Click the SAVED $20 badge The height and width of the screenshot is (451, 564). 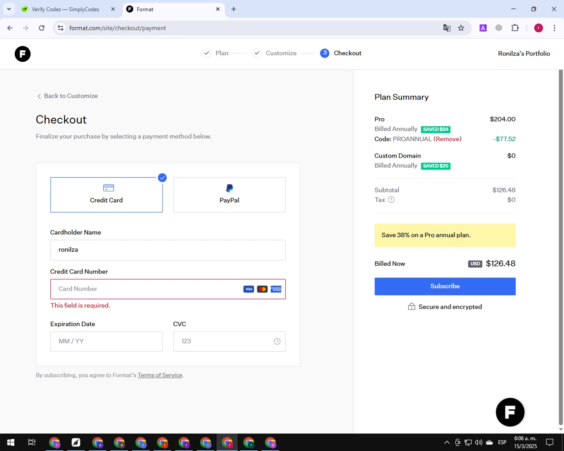[436, 166]
